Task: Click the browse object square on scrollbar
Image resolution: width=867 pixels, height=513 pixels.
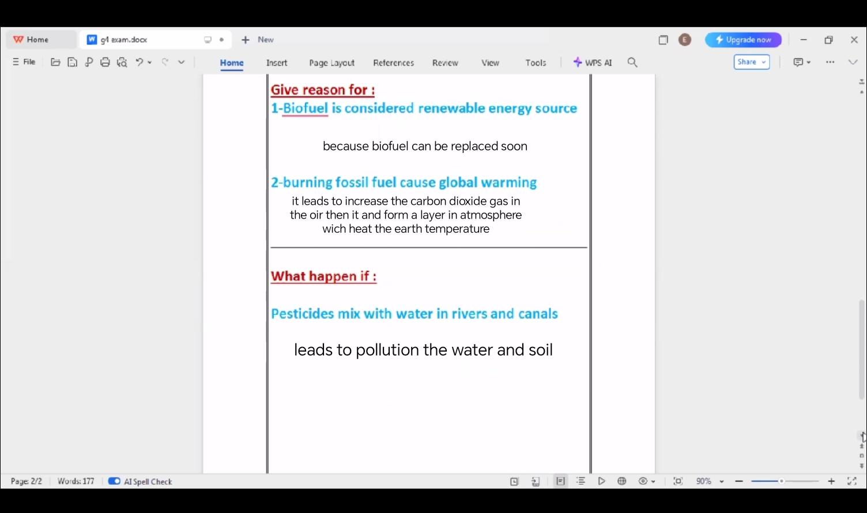Action: pyautogui.click(x=862, y=456)
